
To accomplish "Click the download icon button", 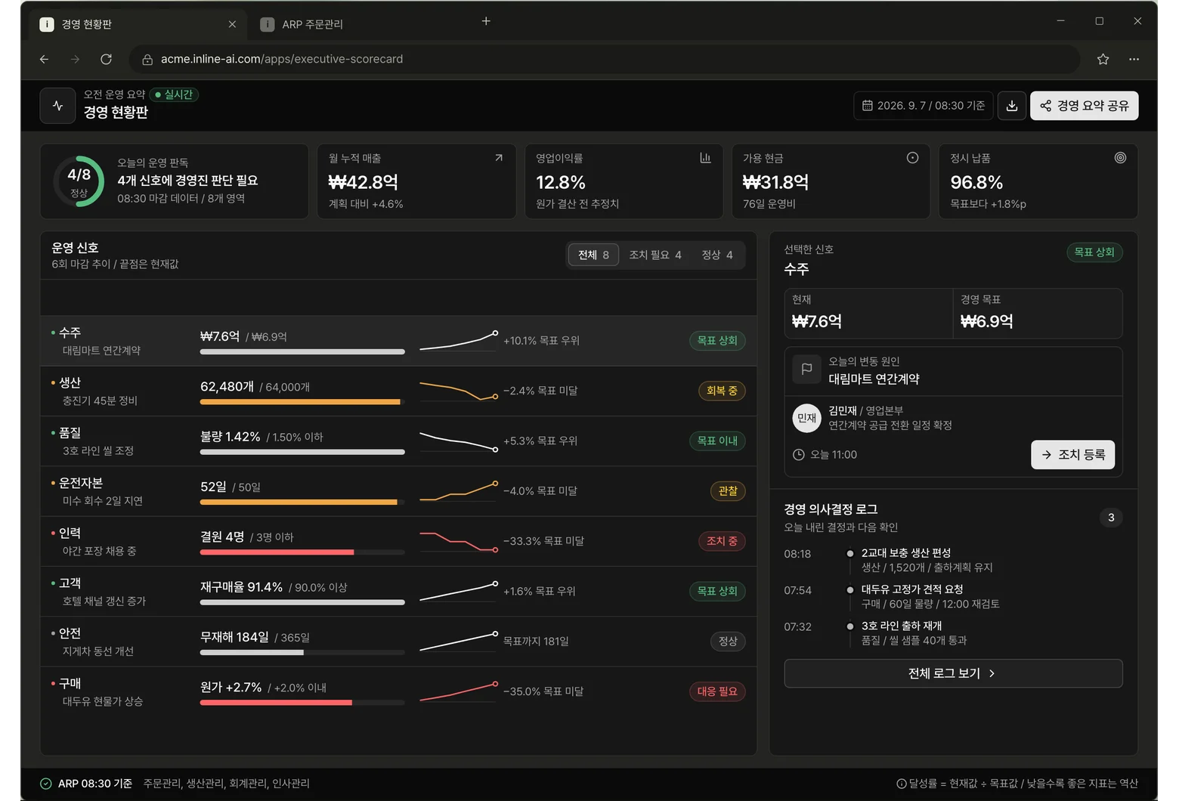I will tap(1012, 106).
